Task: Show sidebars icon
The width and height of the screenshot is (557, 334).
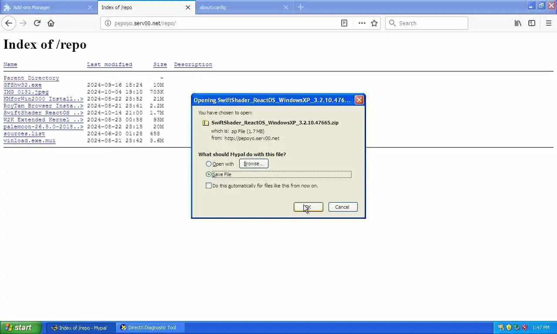Action: pyautogui.click(x=532, y=23)
